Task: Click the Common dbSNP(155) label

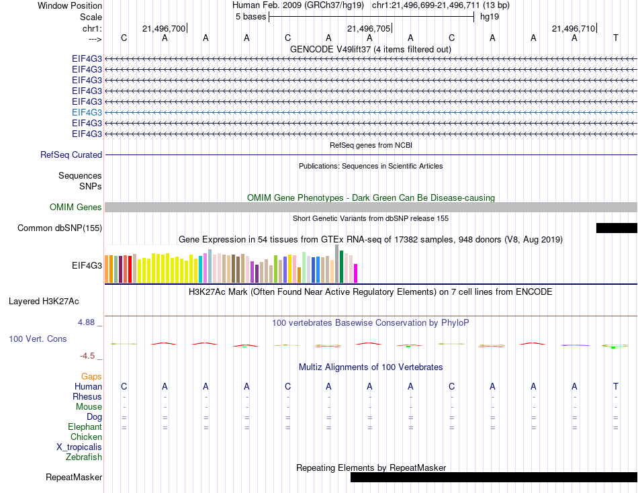Action: coord(59,228)
